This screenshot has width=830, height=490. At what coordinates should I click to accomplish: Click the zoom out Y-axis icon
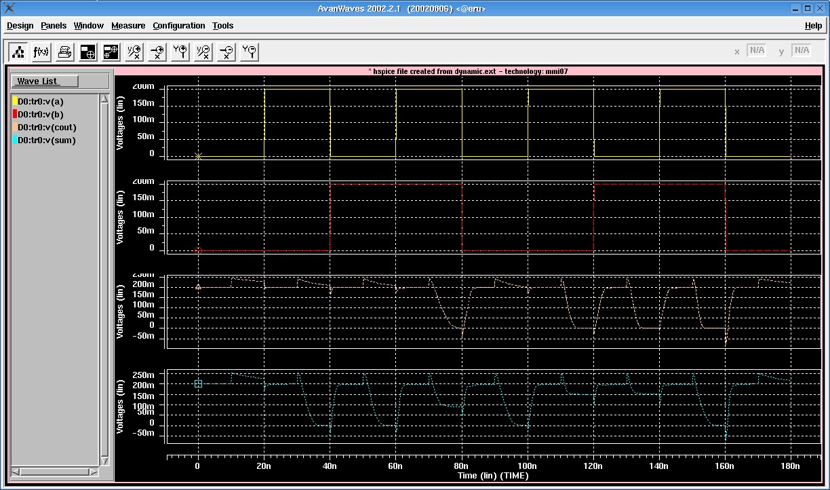tap(250, 52)
